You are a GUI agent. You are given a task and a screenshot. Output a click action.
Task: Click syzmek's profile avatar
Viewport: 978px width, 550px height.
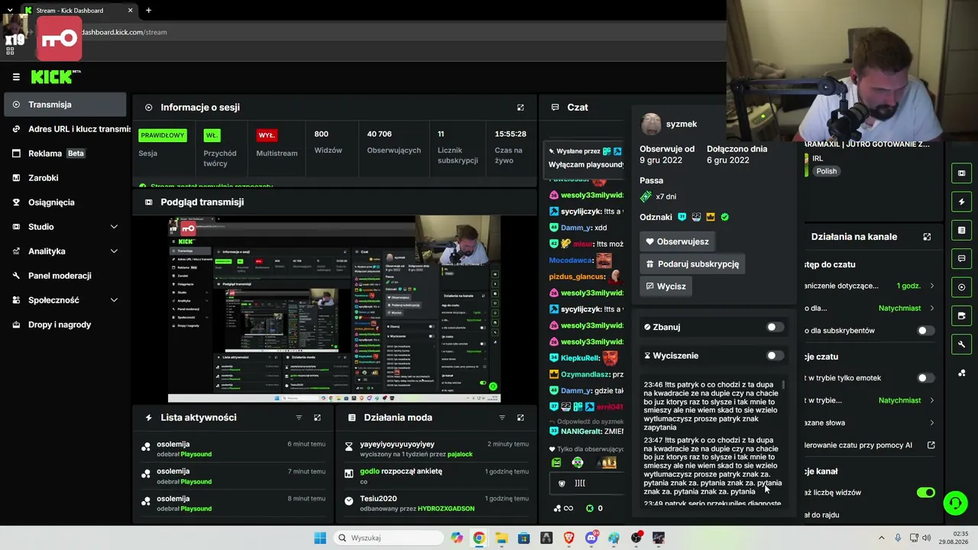pos(651,124)
